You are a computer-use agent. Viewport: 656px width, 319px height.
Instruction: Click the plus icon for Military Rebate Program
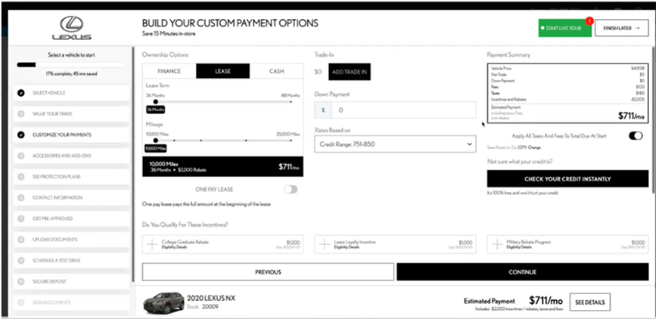(x=497, y=244)
